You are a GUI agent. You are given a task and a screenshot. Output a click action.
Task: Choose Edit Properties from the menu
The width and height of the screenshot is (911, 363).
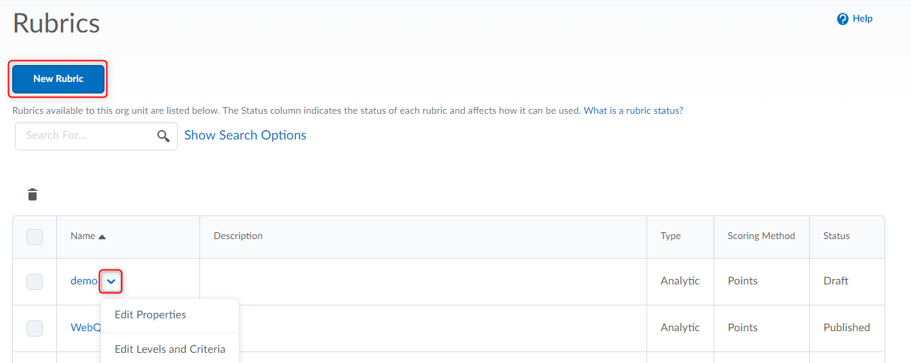coord(151,315)
